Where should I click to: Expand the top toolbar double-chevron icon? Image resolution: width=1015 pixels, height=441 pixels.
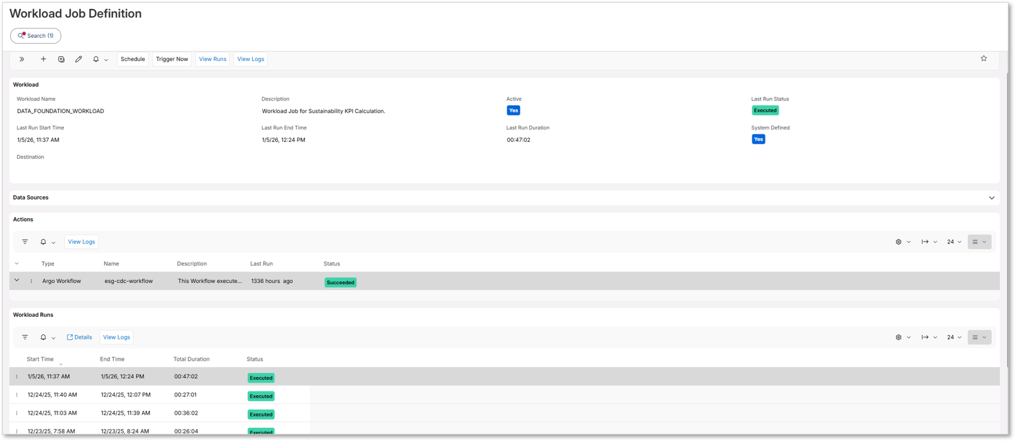point(22,59)
